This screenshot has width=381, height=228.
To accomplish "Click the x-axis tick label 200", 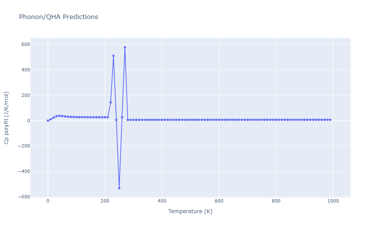I will click(105, 201).
